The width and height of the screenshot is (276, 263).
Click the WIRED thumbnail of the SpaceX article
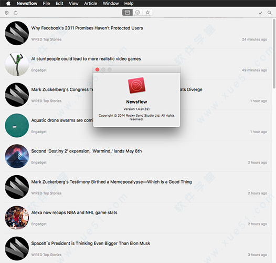tap(17, 248)
